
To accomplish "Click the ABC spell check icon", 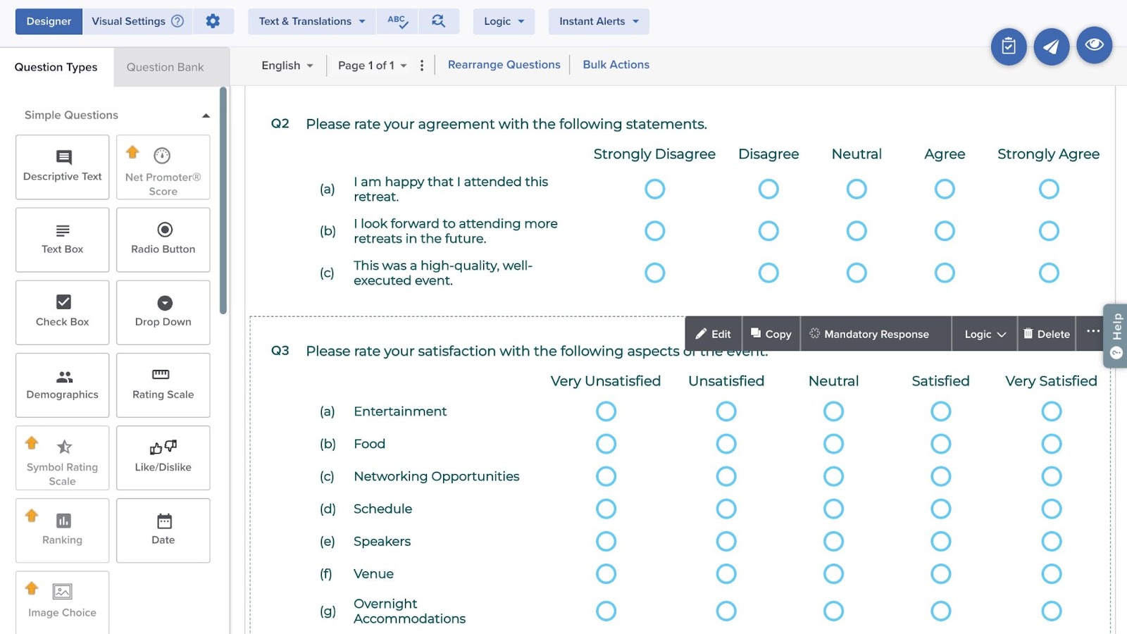I will (397, 21).
